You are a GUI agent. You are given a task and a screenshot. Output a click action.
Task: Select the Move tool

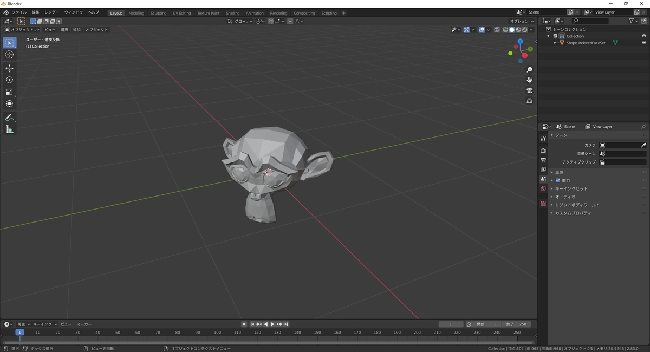tap(10, 68)
